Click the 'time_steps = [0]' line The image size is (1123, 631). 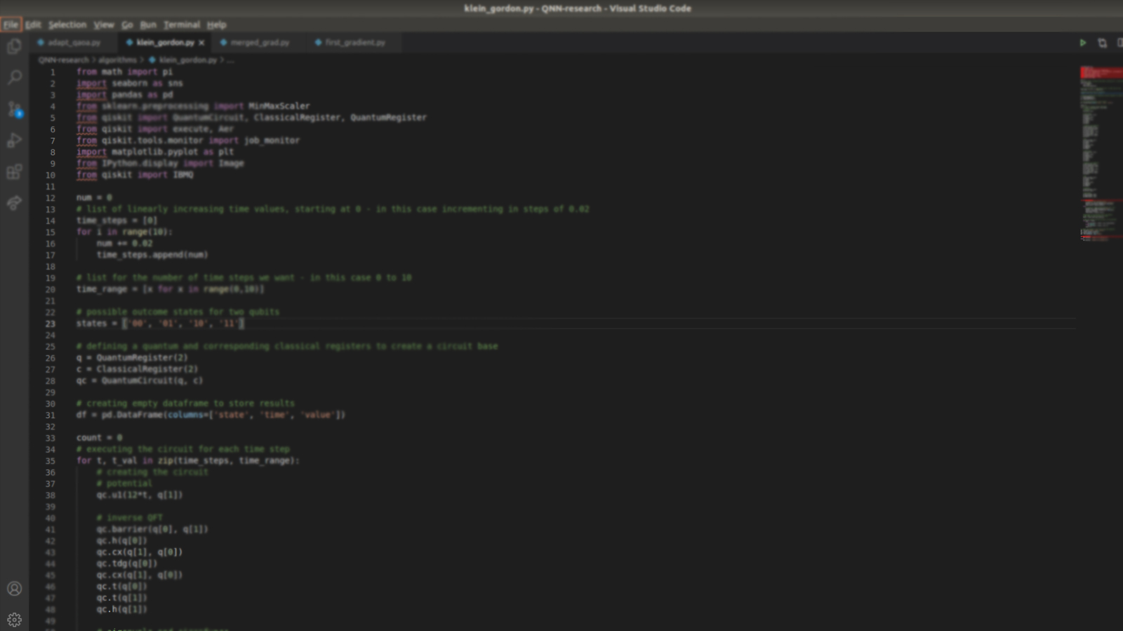(x=117, y=221)
